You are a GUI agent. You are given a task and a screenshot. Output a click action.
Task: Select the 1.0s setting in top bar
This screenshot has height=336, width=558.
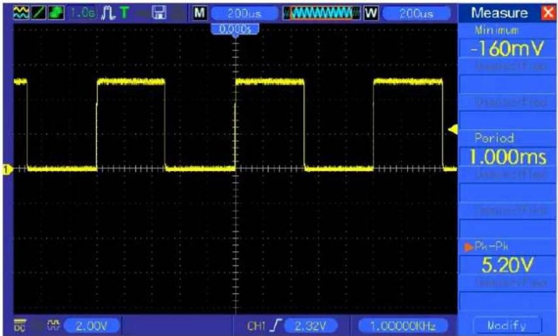pos(82,14)
